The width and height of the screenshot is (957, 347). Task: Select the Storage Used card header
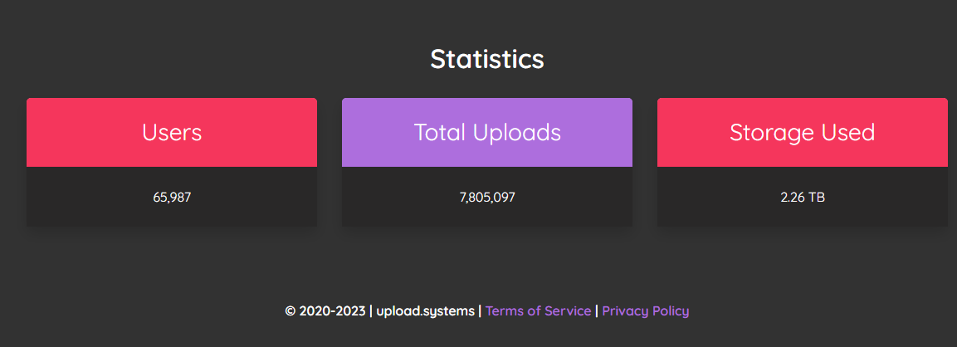pos(802,133)
